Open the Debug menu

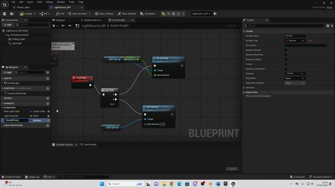(49, 2)
